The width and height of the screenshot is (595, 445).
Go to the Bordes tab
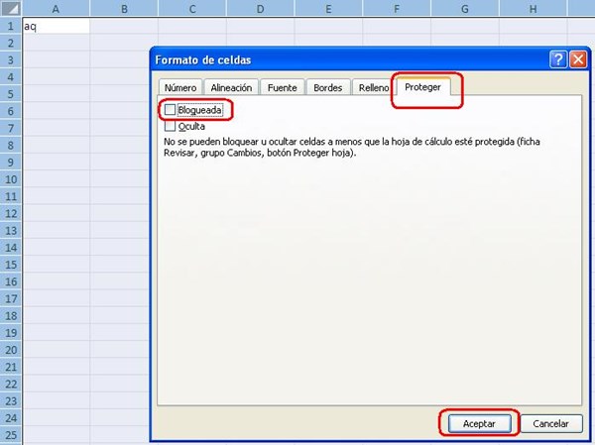tap(328, 87)
